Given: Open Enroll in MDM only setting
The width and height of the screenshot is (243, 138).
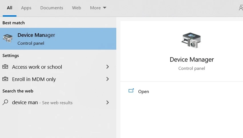Looking at the screenshot, I should 58,79.
